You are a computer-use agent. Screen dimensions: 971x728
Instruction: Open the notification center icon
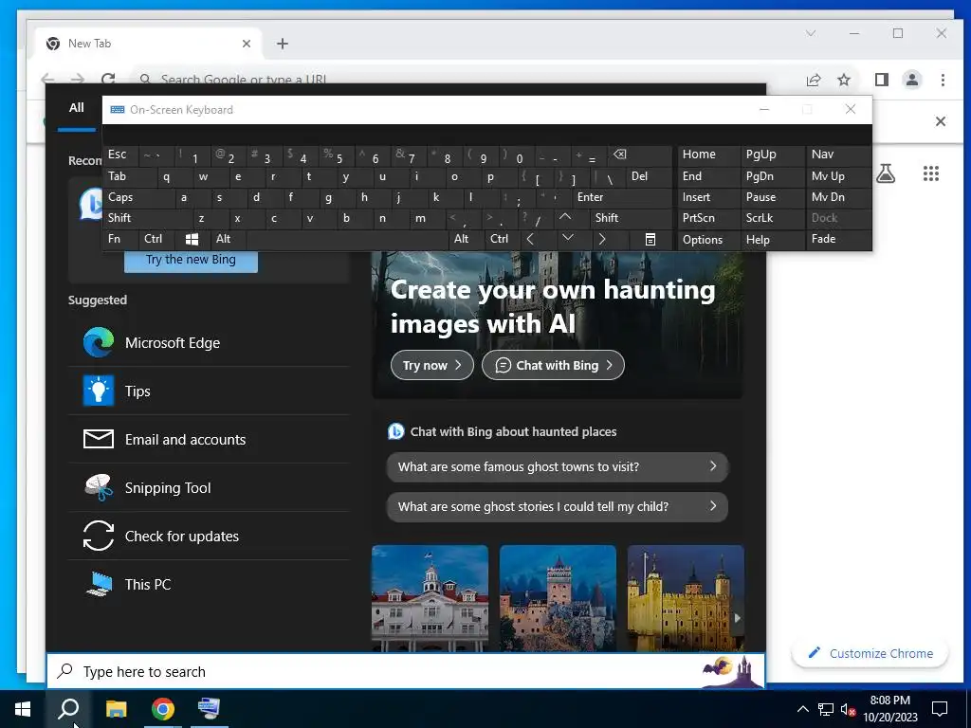[x=940, y=709]
